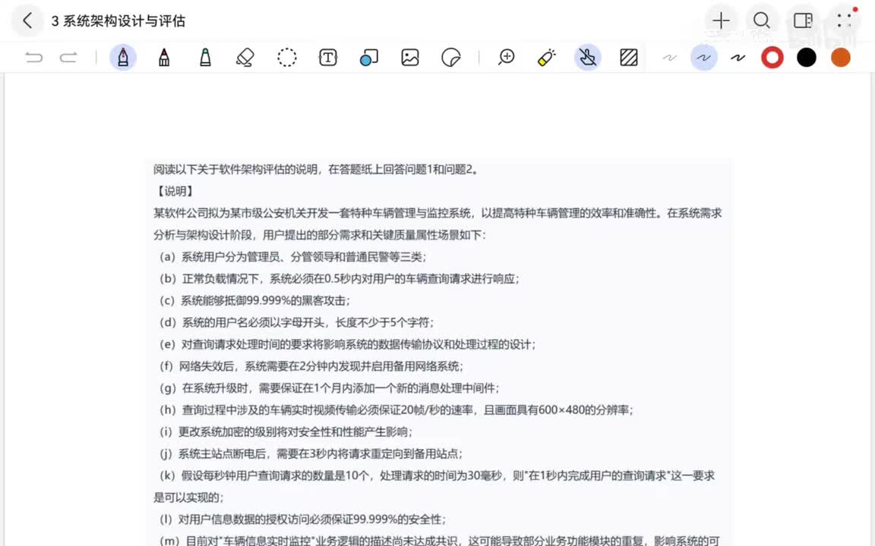Select the second pen tool

(x=164, y=58)
